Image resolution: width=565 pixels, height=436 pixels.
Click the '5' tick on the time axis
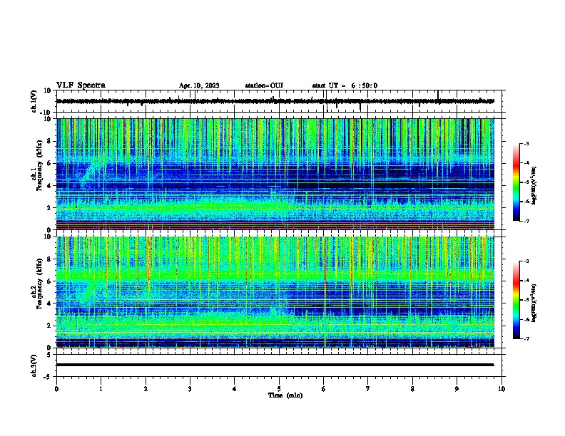click(x=279, y=389)
